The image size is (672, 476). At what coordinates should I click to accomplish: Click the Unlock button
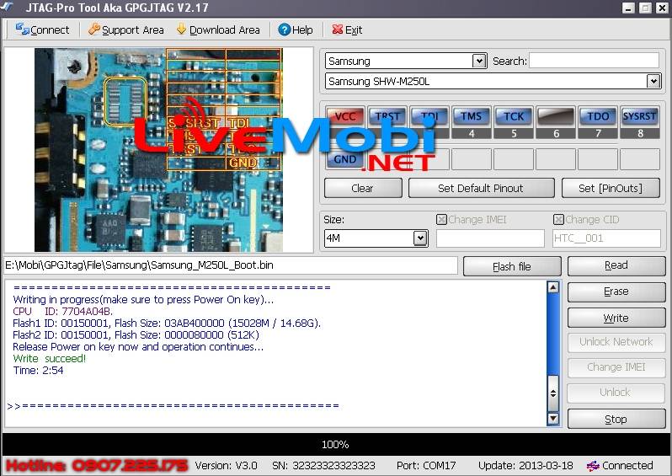coord(616,393)
